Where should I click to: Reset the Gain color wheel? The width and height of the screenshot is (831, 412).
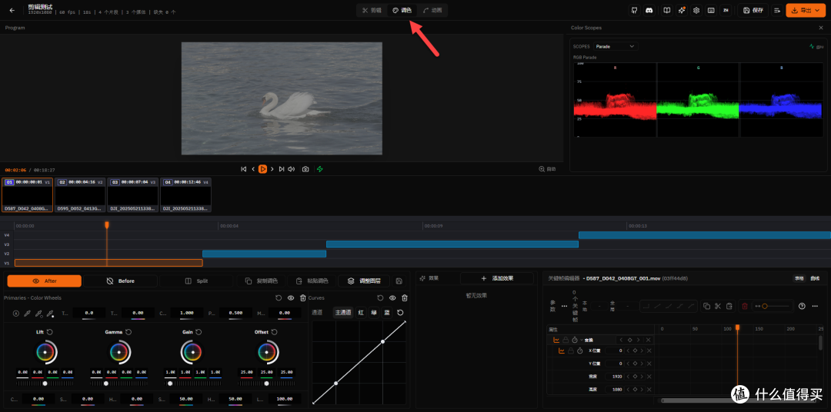pyautogui.click(x=199, y=332)
